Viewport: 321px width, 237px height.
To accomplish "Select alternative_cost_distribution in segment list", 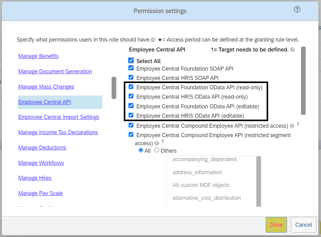I will (x=207, y=198).
